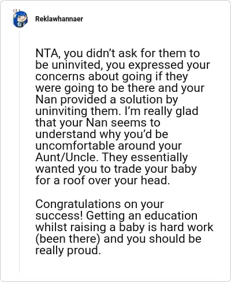Image resolution: width=231 pixels, height=282 pixels.
Task: Open Reklawhannaer's blue-haired avatar
Action: [20, 18]
